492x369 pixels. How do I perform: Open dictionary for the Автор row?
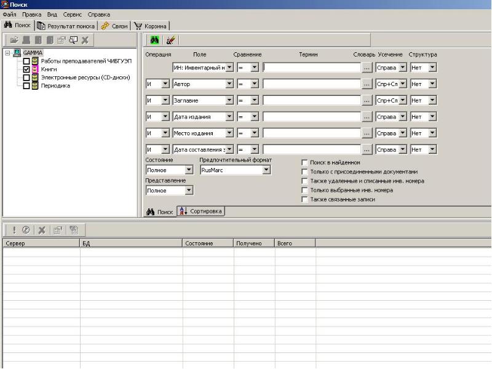(367, 84)
